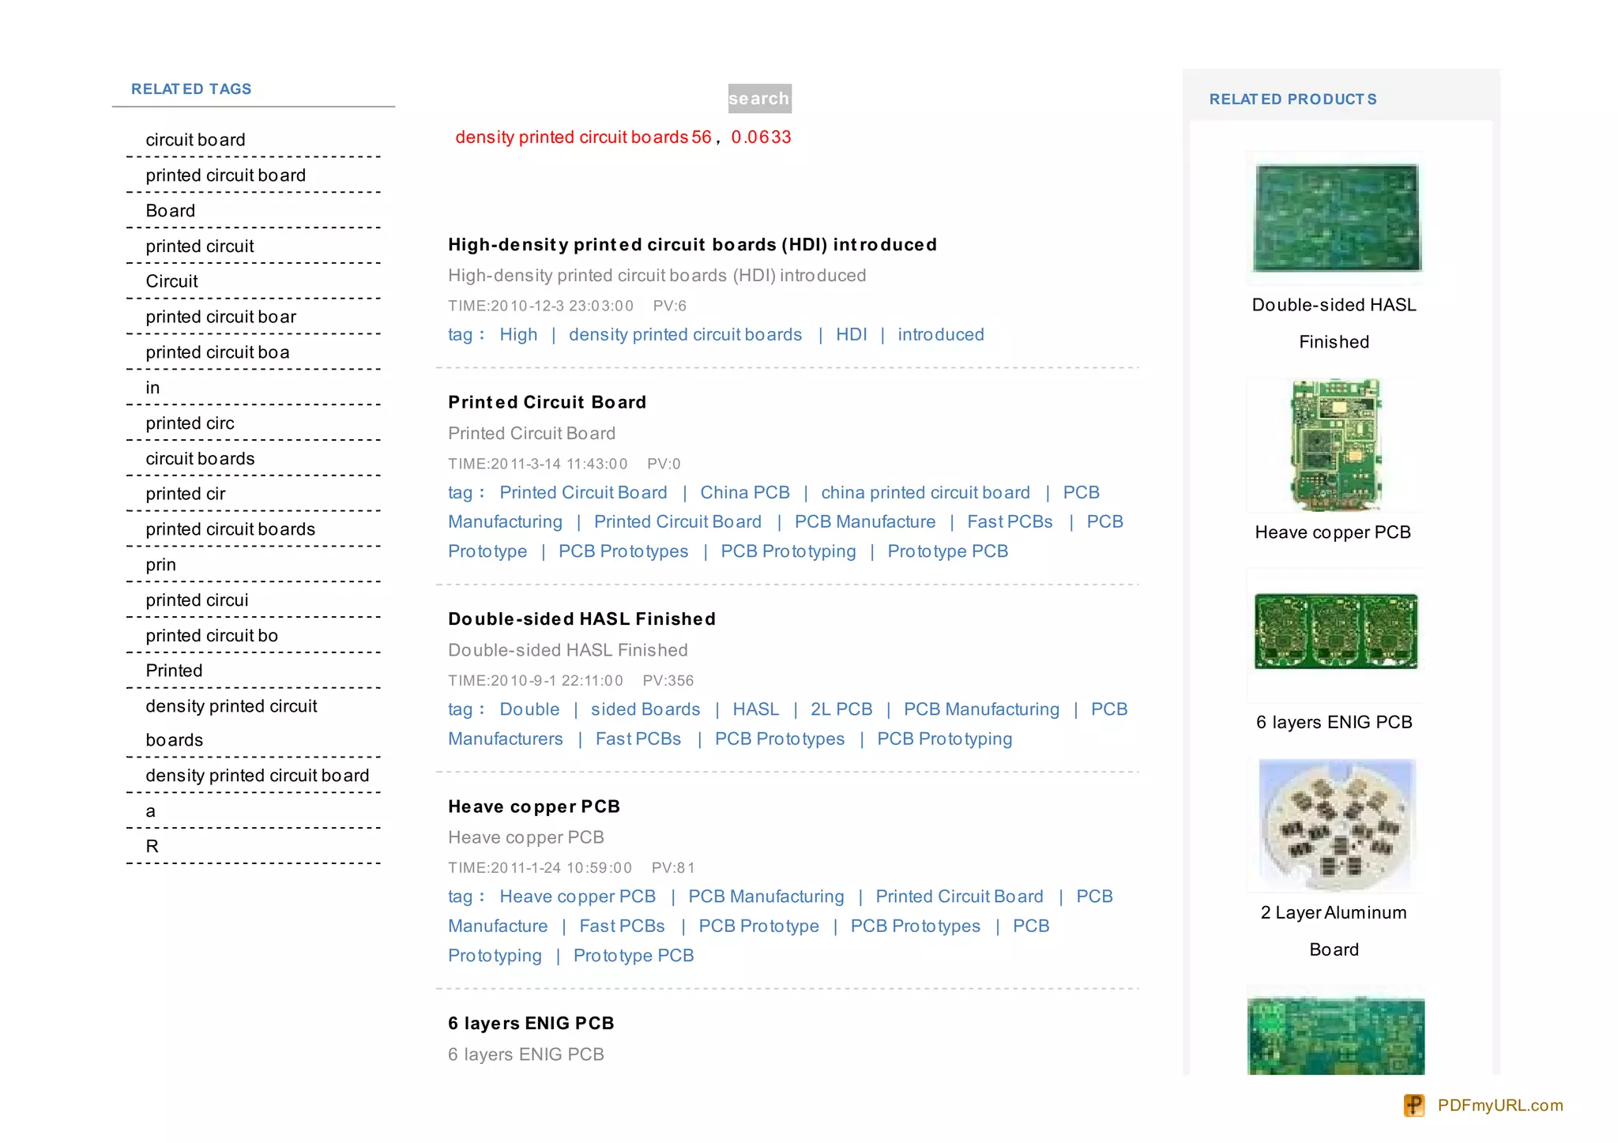Click the 'introduced' tag link
The image size is (1618, 1143).
pyautogui.click(x=940, y=335)
